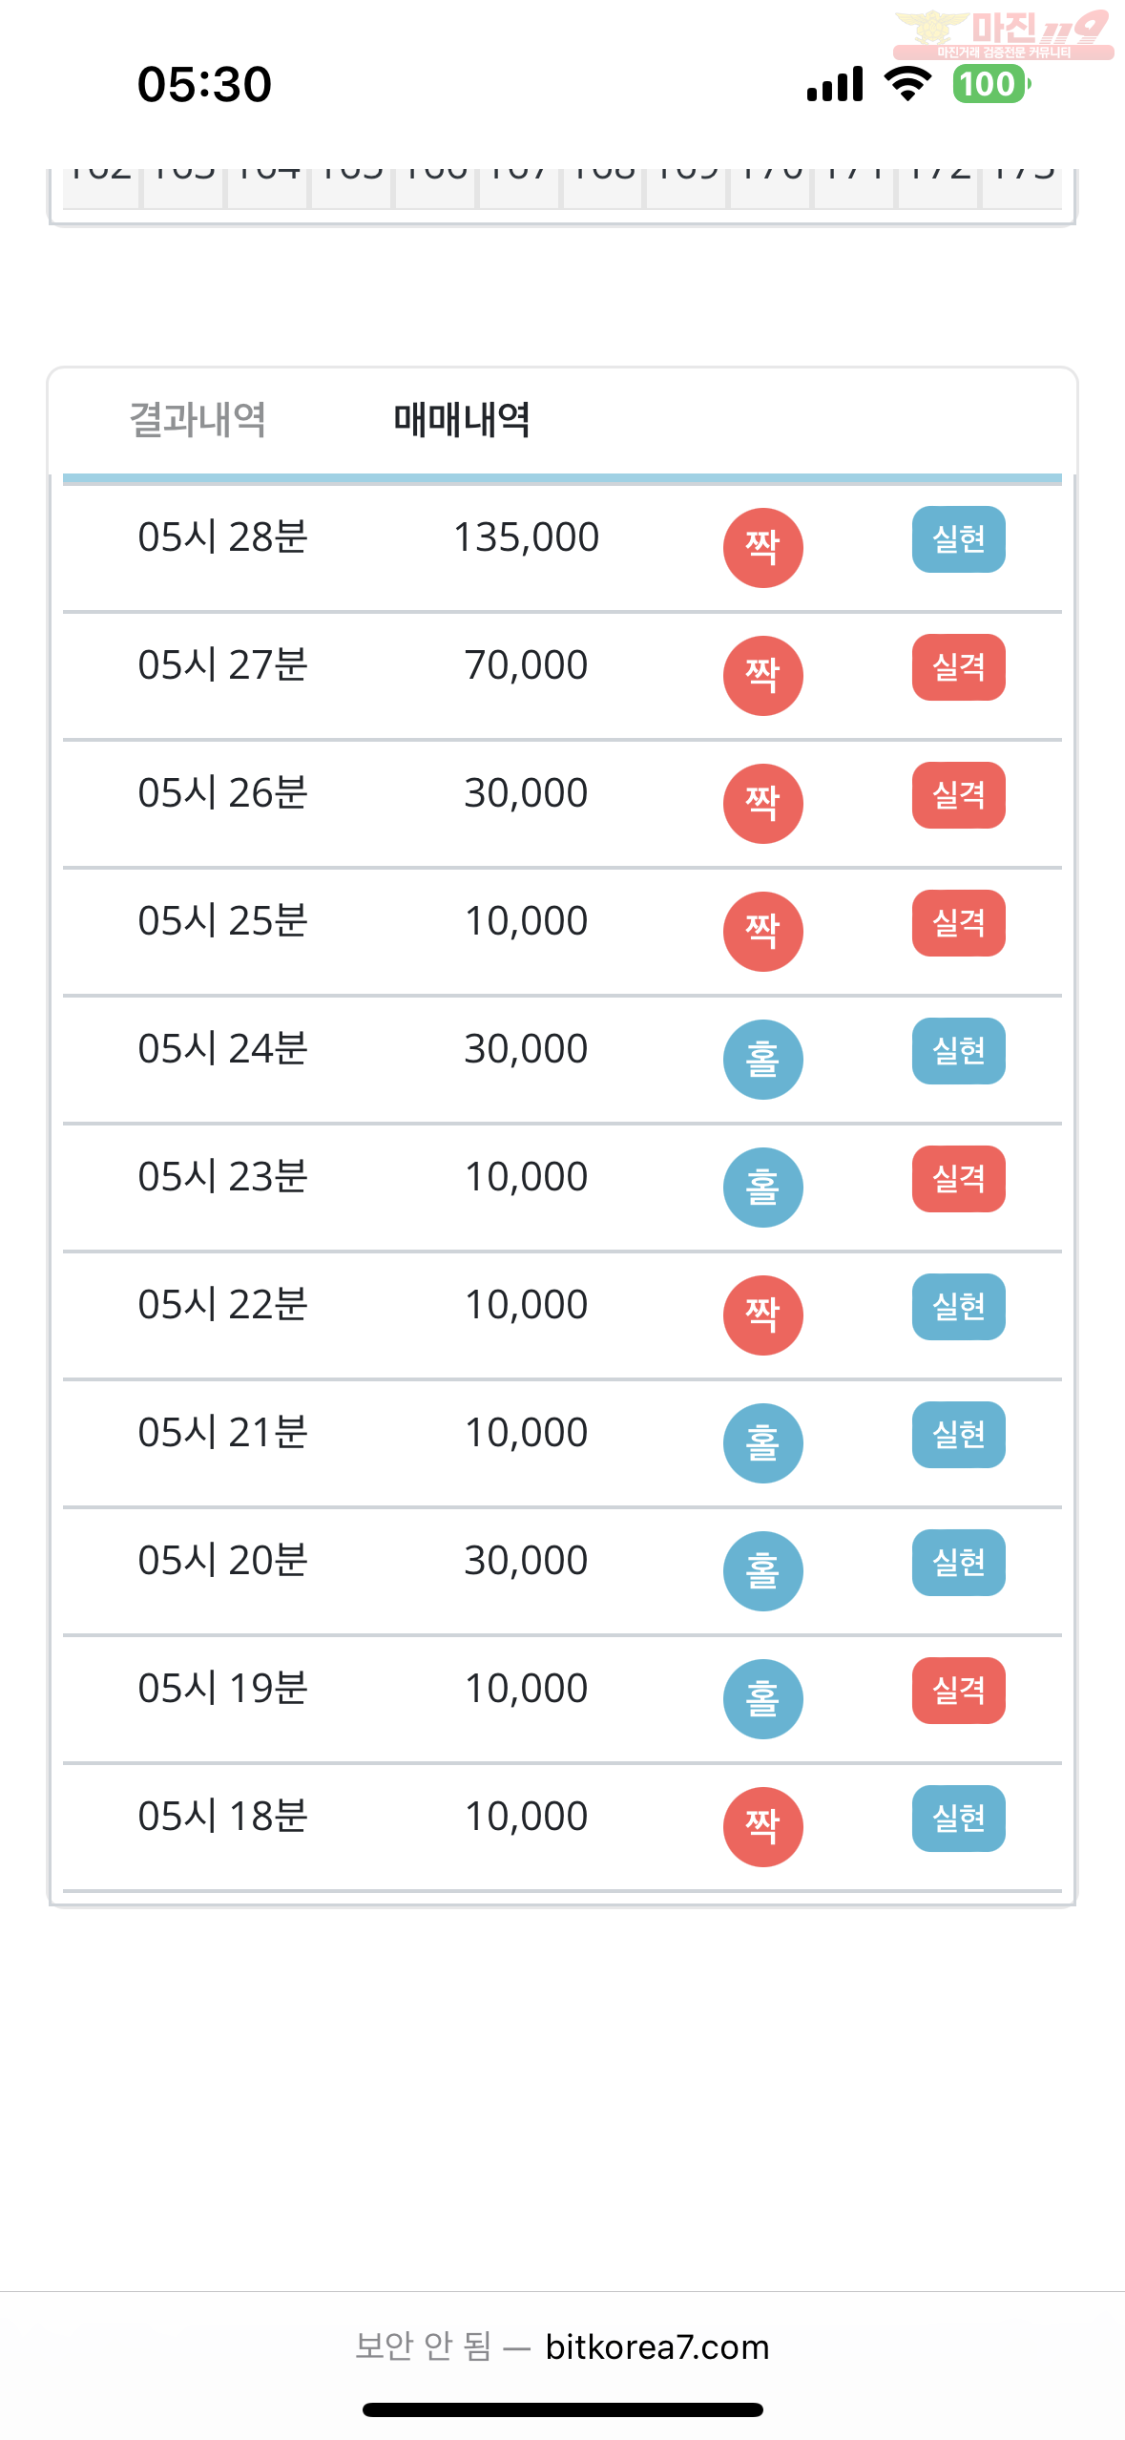Viewport: 1125px width, 2440px height.
Task: Tap the 홀 icon for 05시 23분
Action: [762, 1187]
